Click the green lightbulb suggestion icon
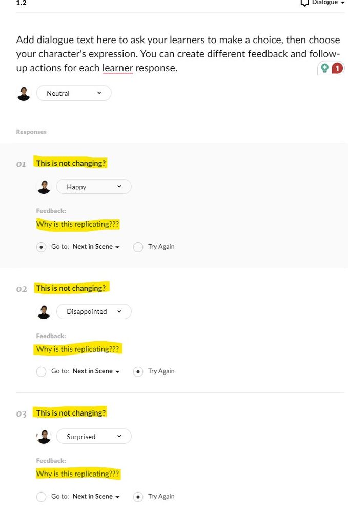Screen dimensions: 348x512 [x=324, y=68]
